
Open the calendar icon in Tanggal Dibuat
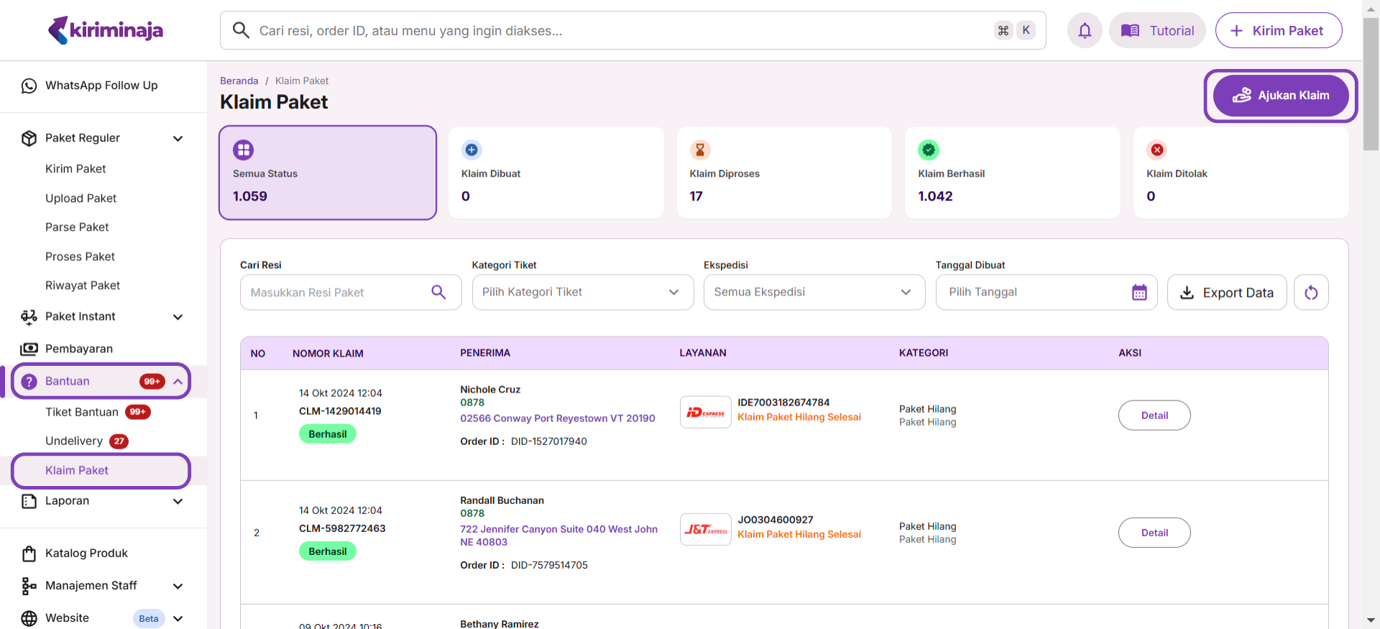tap(1139, 293)
